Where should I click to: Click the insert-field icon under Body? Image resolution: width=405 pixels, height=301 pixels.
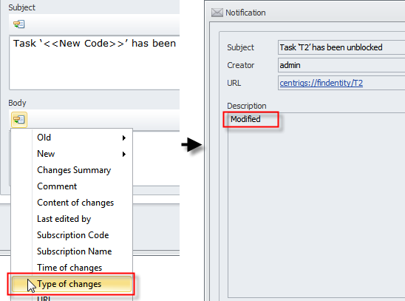coord(19,120)
